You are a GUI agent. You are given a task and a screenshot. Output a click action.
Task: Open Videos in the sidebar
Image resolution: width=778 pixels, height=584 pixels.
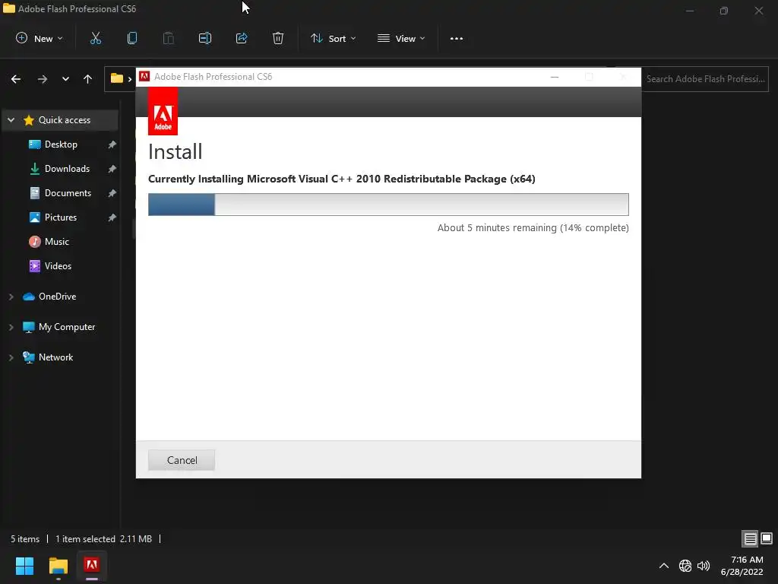[58, 266]
